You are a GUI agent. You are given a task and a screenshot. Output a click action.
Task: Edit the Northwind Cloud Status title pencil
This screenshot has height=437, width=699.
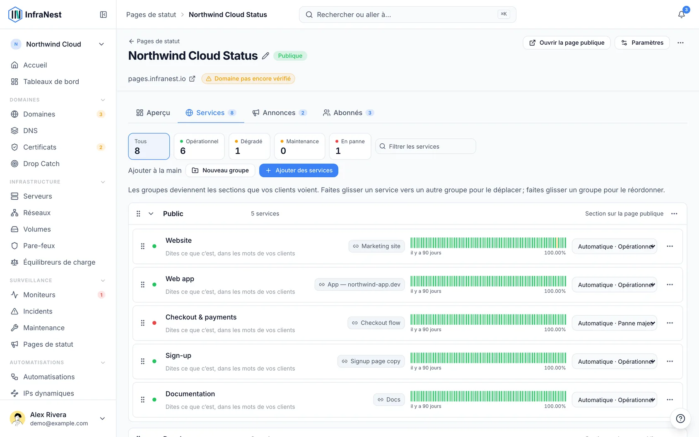click(265, 56)
